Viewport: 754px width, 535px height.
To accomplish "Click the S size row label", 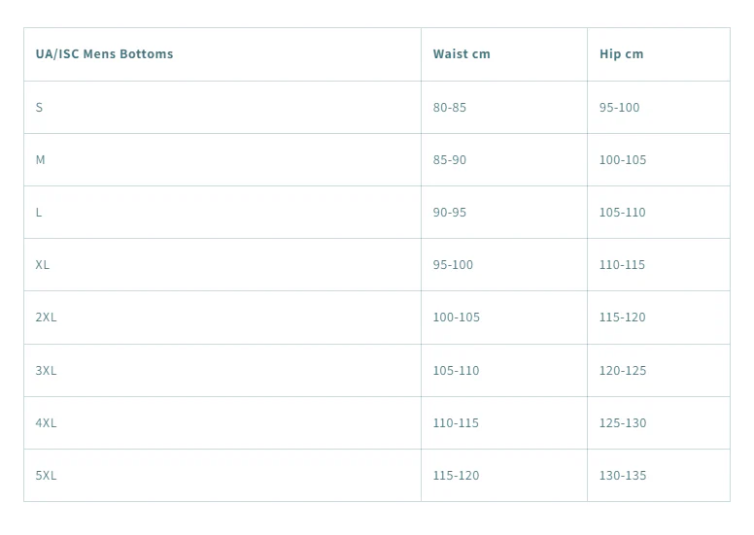I will click(39, 107).
